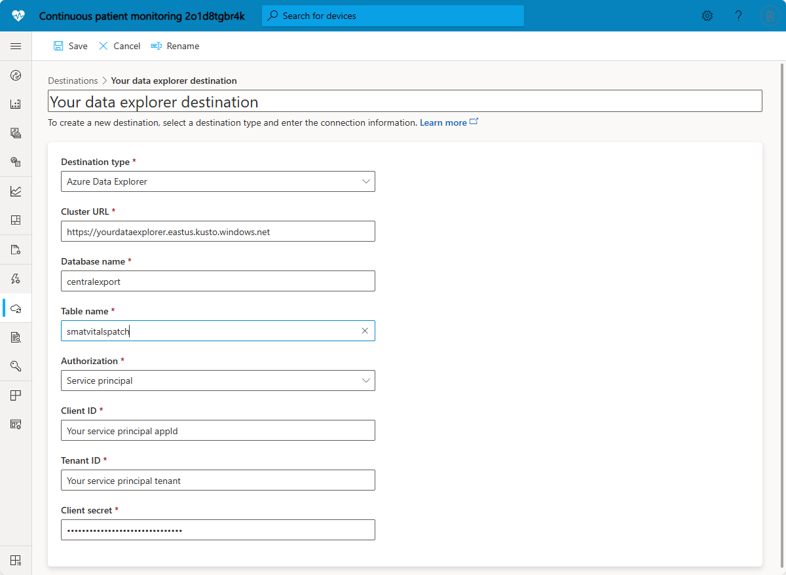Screen dimensions: 786x575
Task: Select the Permissions key icon
Action: pyautogui.click(x=16, y=366)
